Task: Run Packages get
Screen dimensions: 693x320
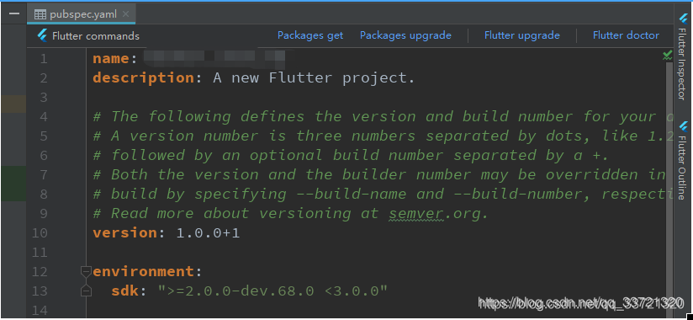Action: click(x=310, y=35)
